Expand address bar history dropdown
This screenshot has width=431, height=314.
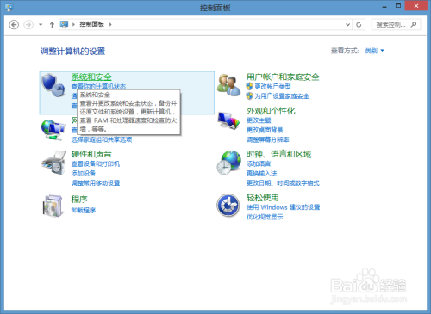[x=347, y=25]
